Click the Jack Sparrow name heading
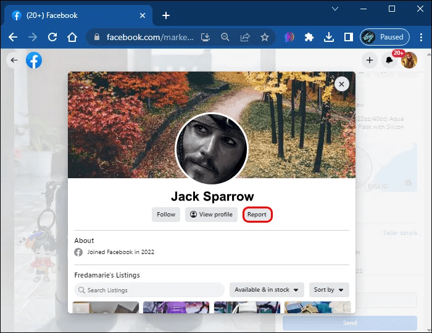This screenshot has width=432, height=333. click(212, 197)
